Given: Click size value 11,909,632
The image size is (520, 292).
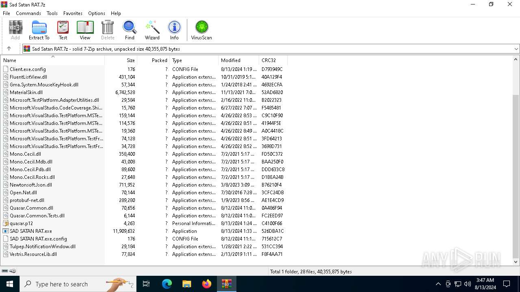Looking at the screenshot, I should [124, 231].
